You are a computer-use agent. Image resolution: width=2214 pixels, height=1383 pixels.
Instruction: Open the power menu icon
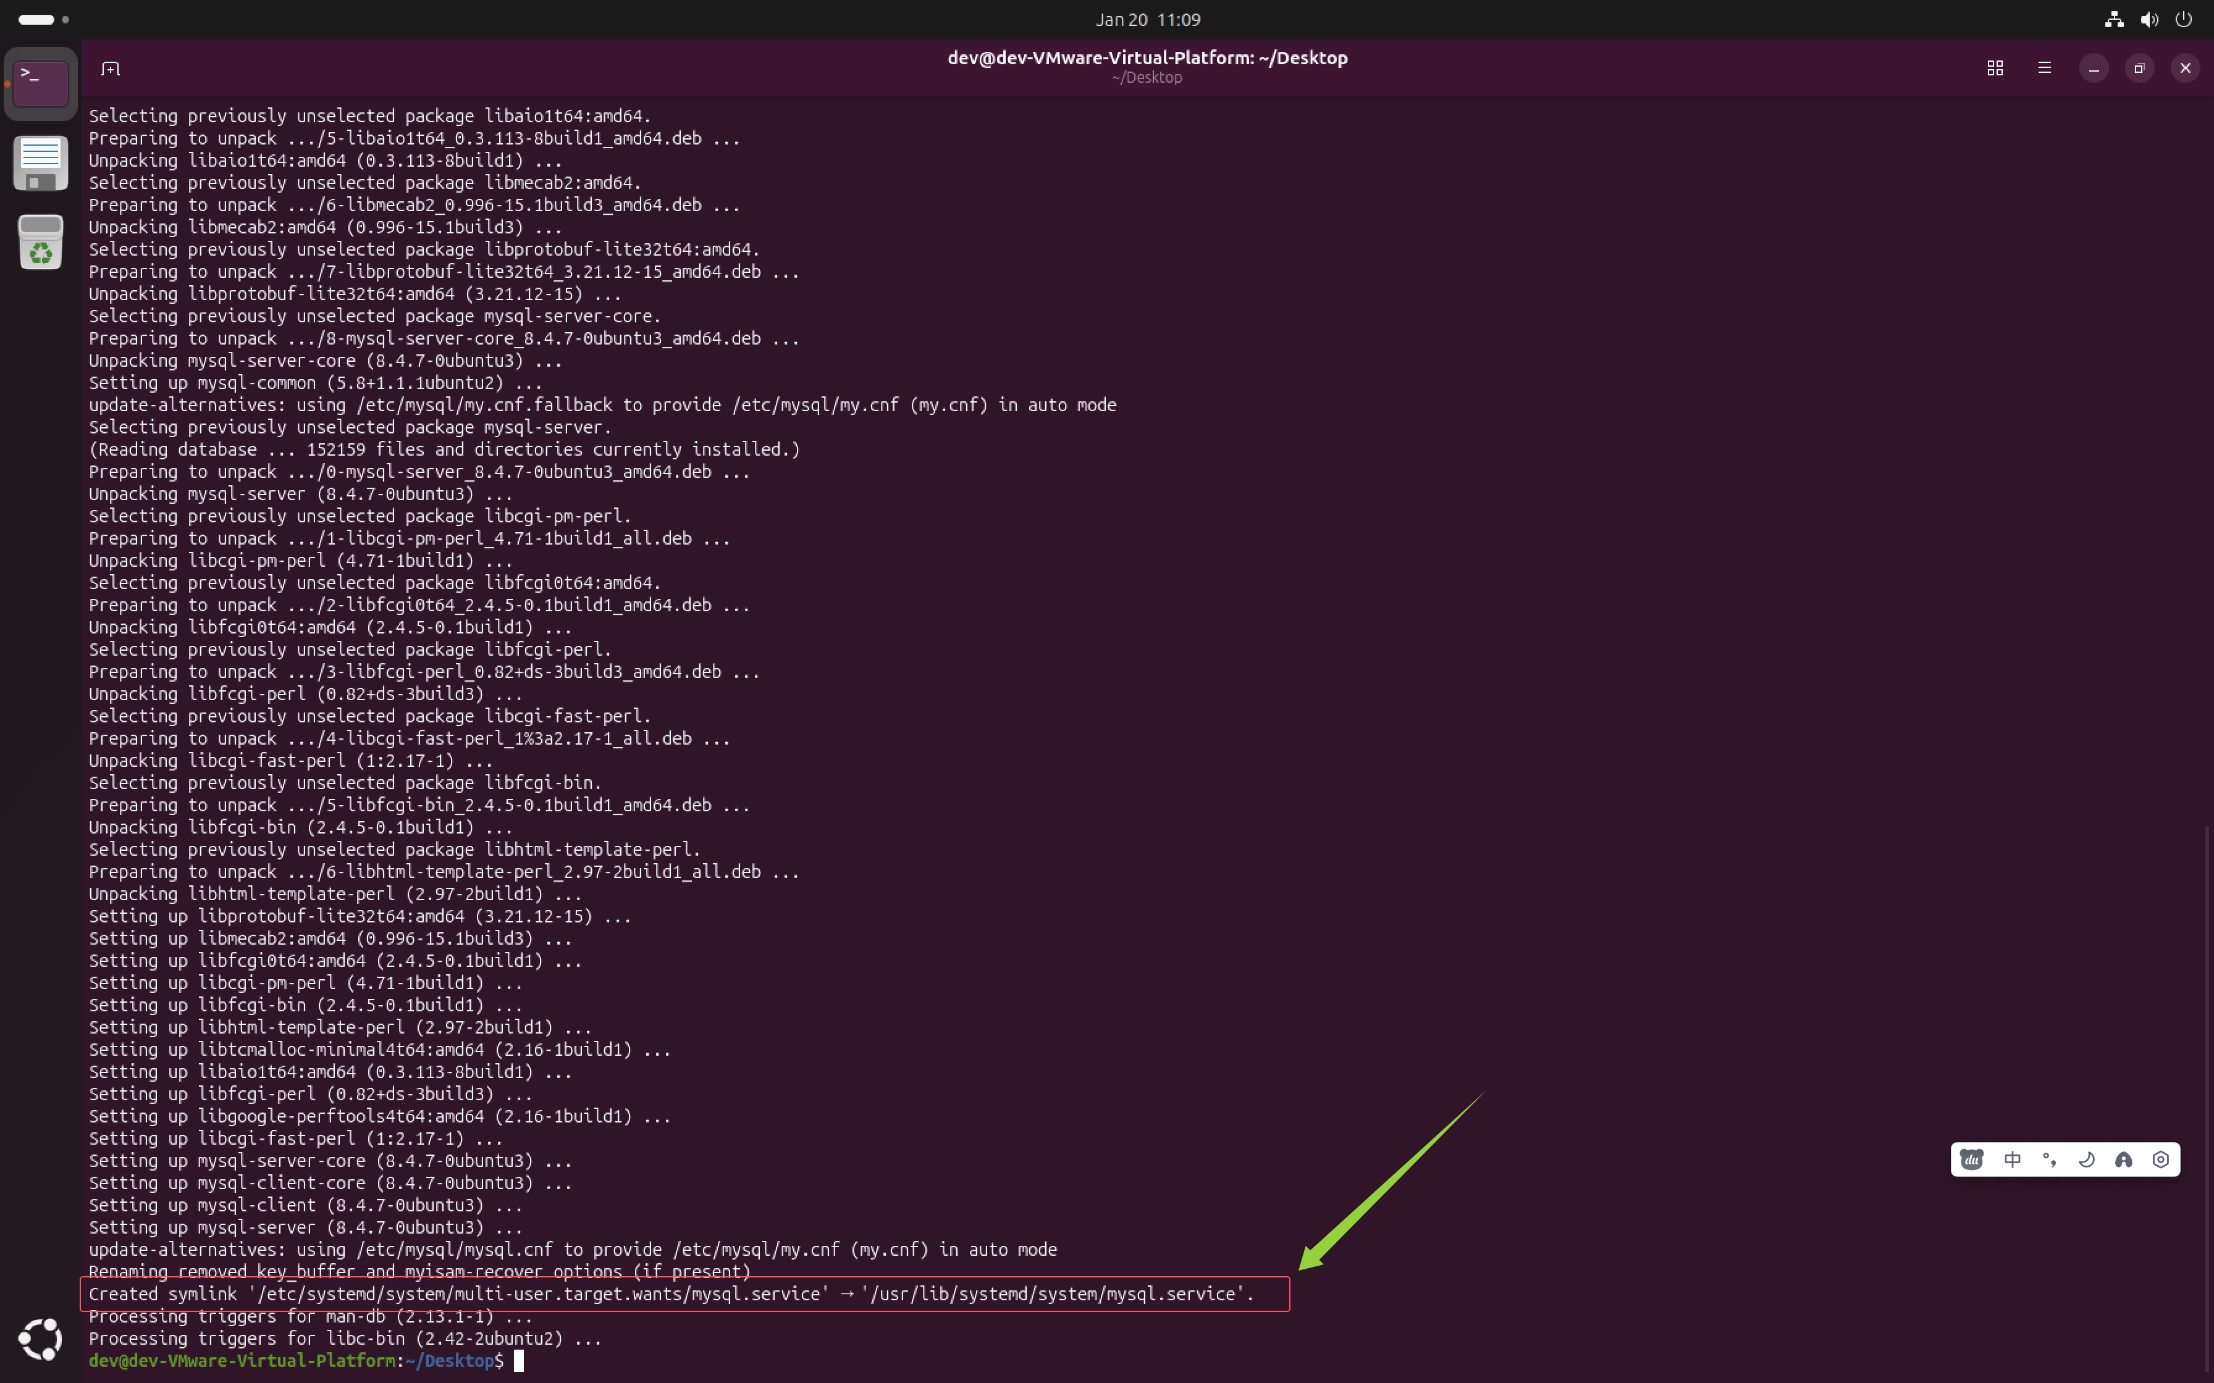(x=2184, y=19)
